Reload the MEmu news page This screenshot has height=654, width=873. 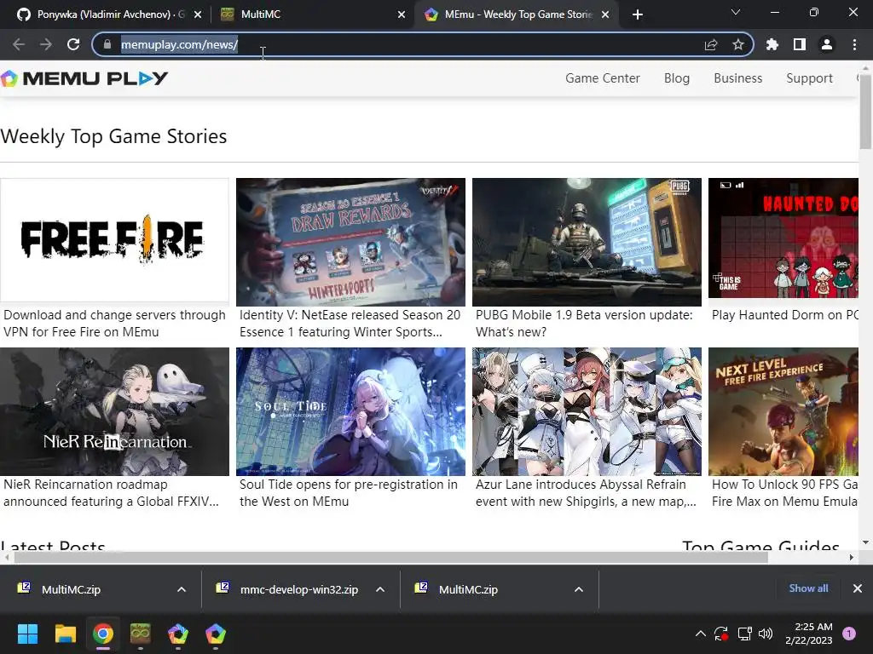73,44
